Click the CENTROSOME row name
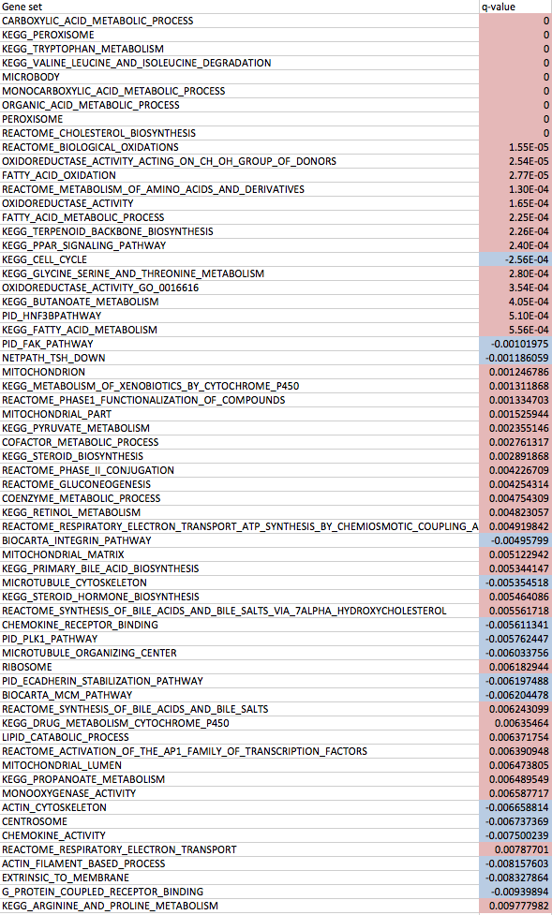This screenshot has width=552, height=915. pyautogui.click(x=239, y=821)
